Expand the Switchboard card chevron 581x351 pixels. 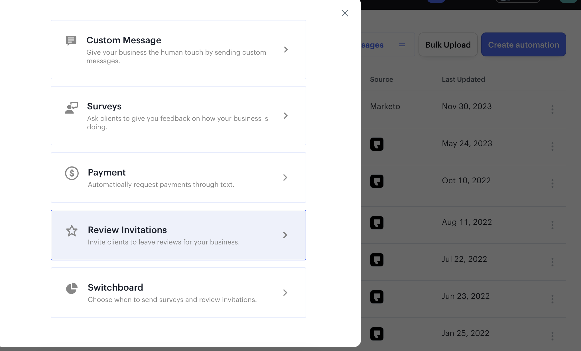point(285,293)
